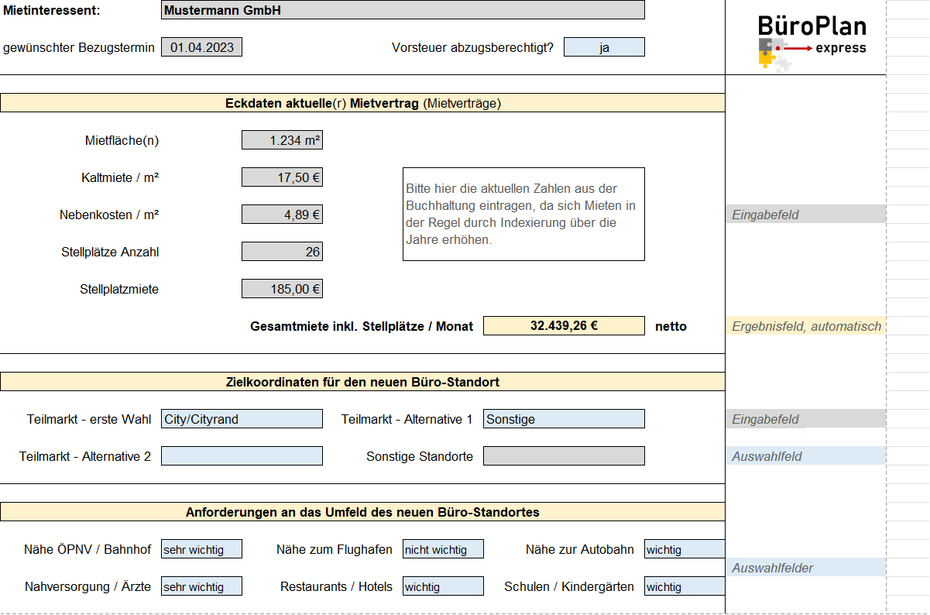The height and width of the screenshot is (615, 930).
Task: Click the Stellplatzmiete label
Action: point(119,289)
